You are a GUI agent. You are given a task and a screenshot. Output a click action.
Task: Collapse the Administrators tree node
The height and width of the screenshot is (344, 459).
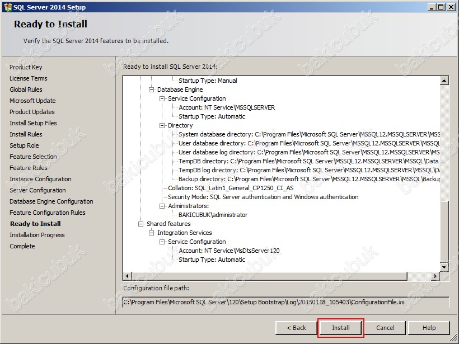pyautogui.click(x=162, y=206)
